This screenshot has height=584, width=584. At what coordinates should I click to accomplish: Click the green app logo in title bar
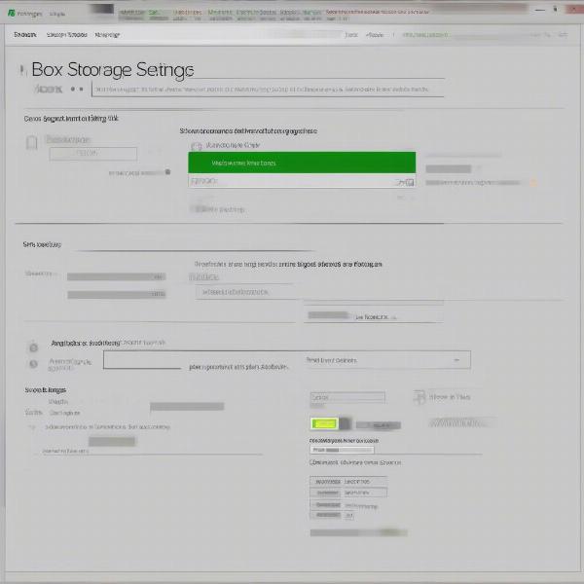pos(11,13)
